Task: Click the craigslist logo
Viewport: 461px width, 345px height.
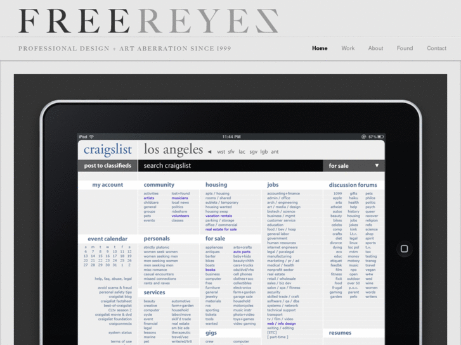Action: coord(108,150)
